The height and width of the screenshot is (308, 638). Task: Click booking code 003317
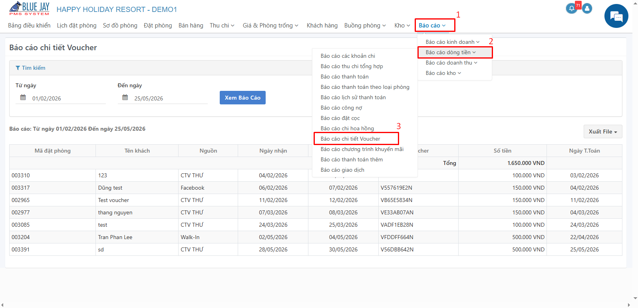21,188
